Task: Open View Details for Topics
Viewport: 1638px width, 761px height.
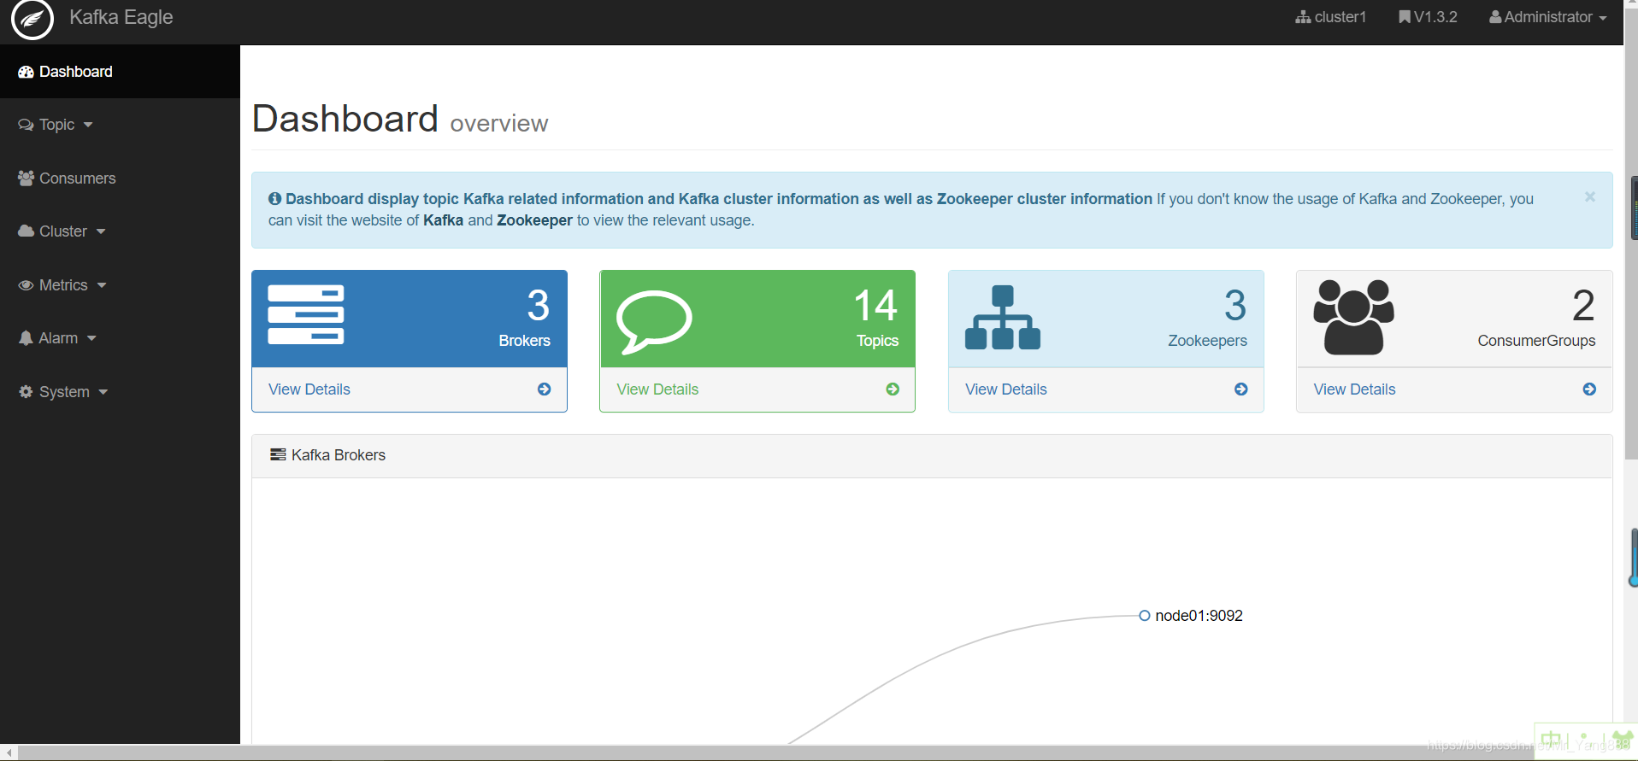Action: 657,389
